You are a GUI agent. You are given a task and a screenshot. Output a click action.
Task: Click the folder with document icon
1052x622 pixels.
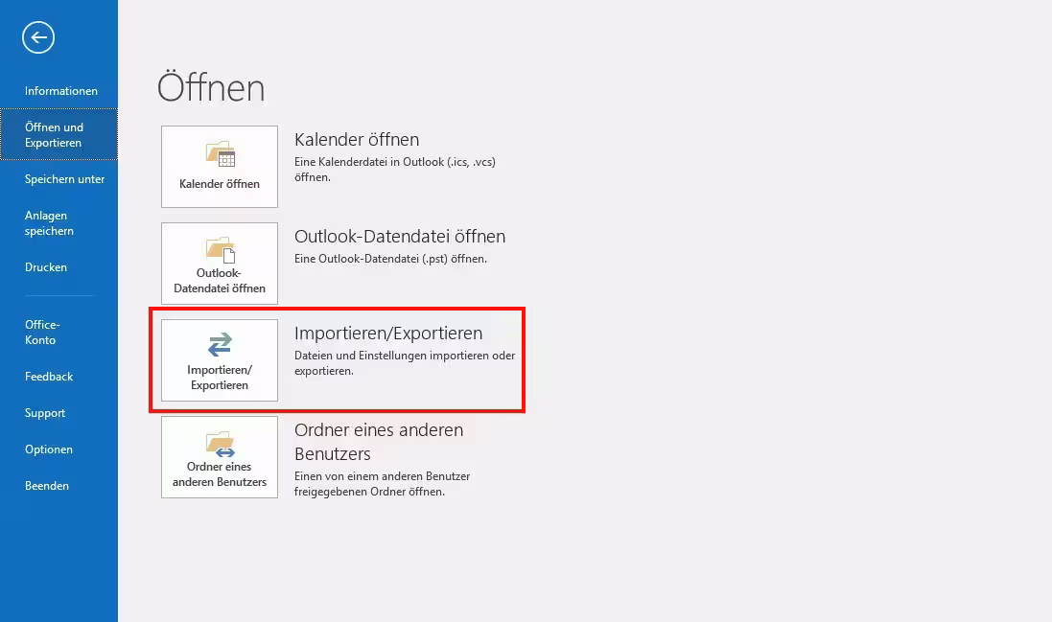click(220, 250)
